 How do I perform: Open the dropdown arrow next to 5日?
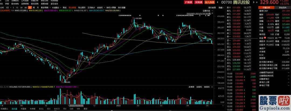point(11,8)
